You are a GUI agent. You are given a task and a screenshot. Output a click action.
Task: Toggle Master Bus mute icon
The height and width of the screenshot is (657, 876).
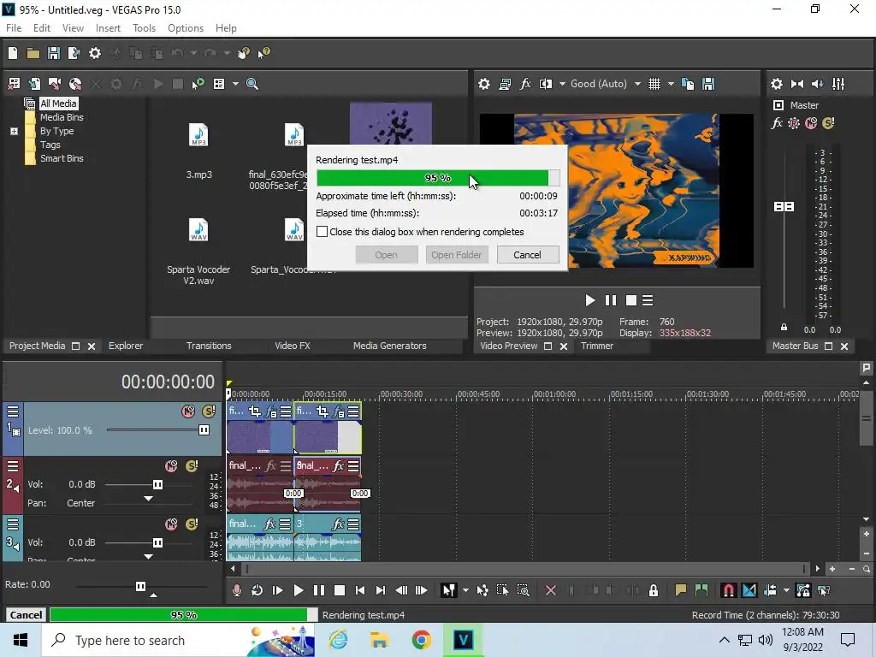pyautogui.click(x=811, y=123)
